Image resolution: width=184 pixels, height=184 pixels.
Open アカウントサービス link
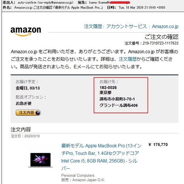(x=127, y=26)
